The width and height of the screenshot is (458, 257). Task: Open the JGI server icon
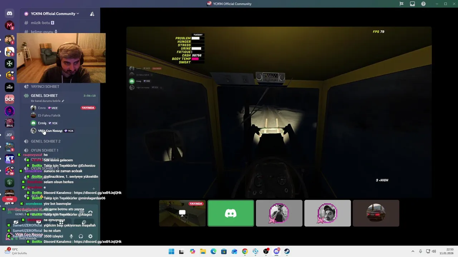[10, 135]
